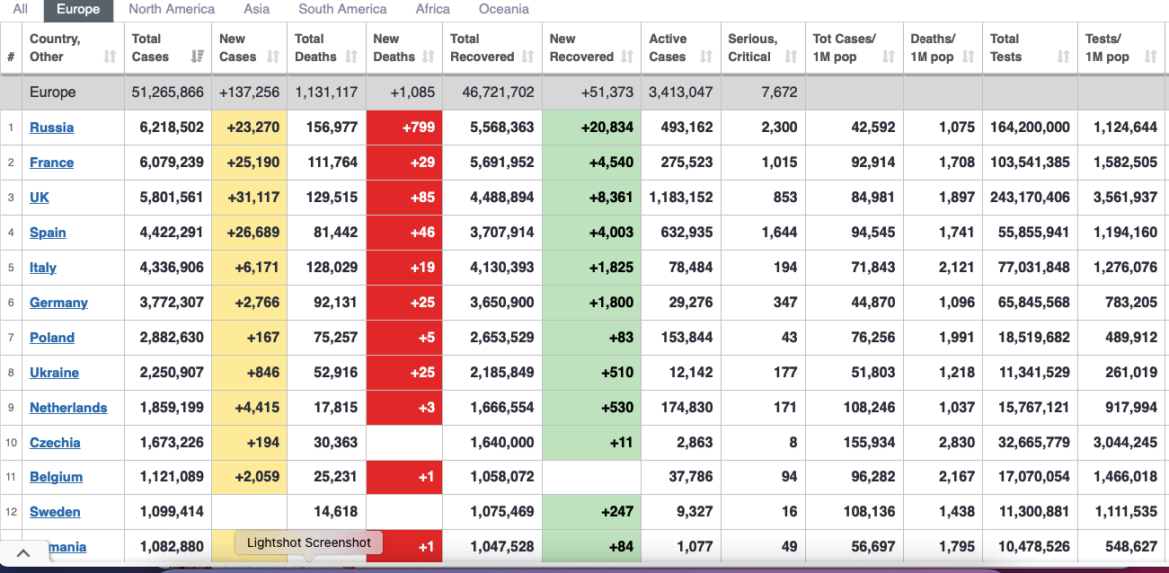The width and height of the screenshot is (1169, 573).
Task: Open the Czechia country link
Action: click(55, 443)
